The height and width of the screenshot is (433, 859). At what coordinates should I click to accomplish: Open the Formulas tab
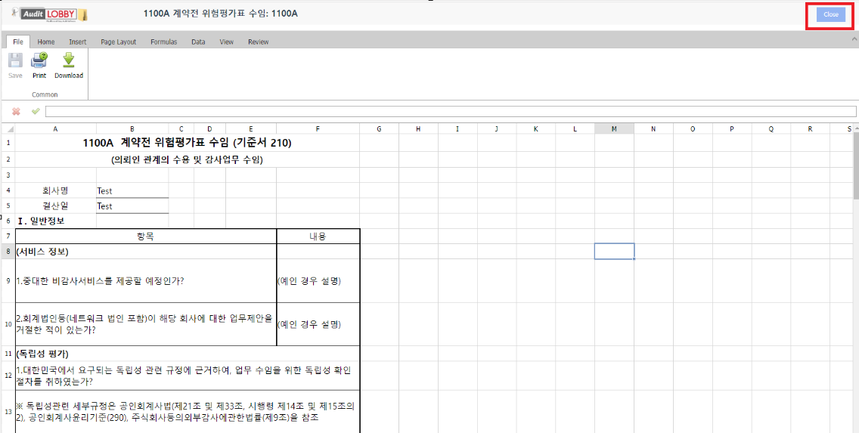(x=164, y=42)
